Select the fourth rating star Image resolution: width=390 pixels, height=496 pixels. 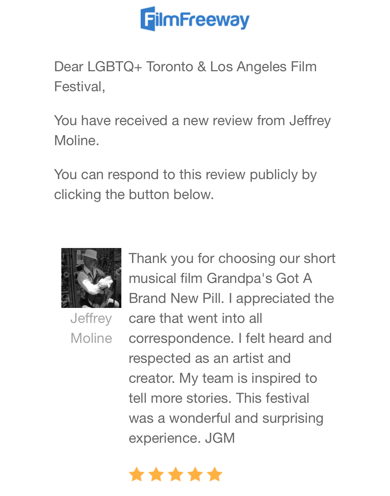pyautogui.click(x=195, y=474)
